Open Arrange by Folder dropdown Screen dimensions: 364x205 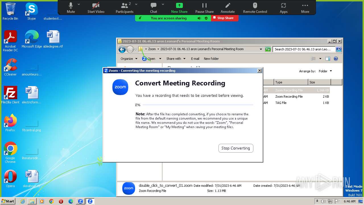click(325, 71)
